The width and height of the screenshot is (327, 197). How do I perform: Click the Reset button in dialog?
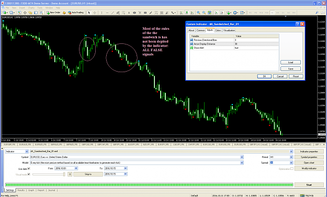click(x=296, y=76)
